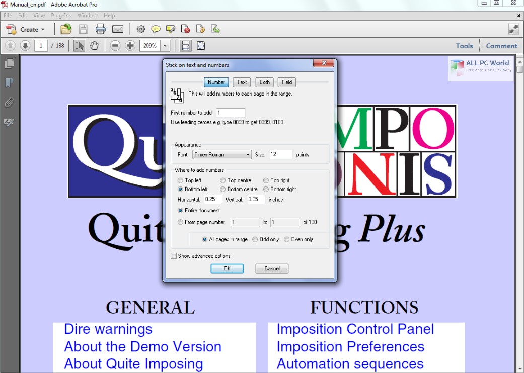Switch dialog to Field mode
This screenshot has height=373, width=524.
pos(287,82)
